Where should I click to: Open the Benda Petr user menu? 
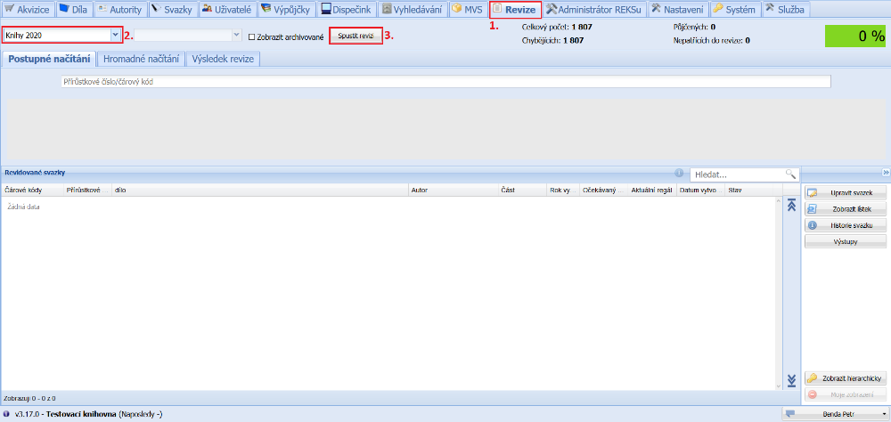(834, 414)
